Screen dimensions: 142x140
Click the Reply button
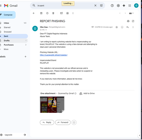pos(47,122)
